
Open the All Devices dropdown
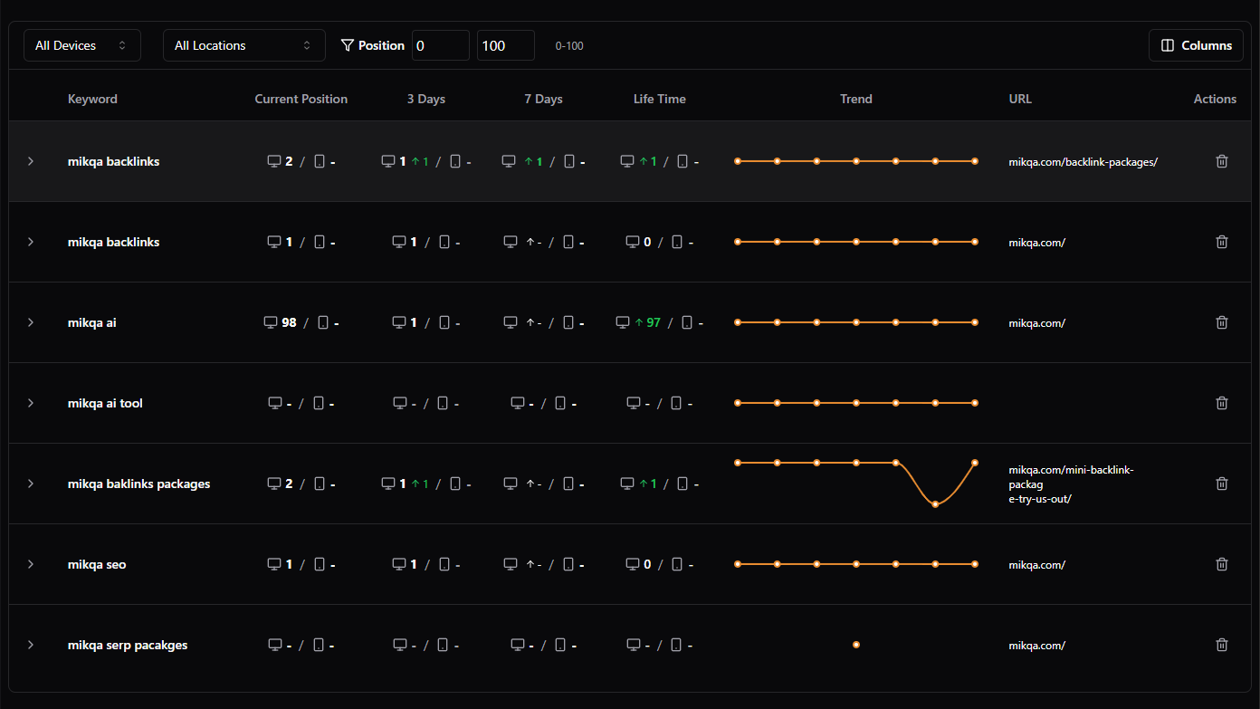[81, 45]
